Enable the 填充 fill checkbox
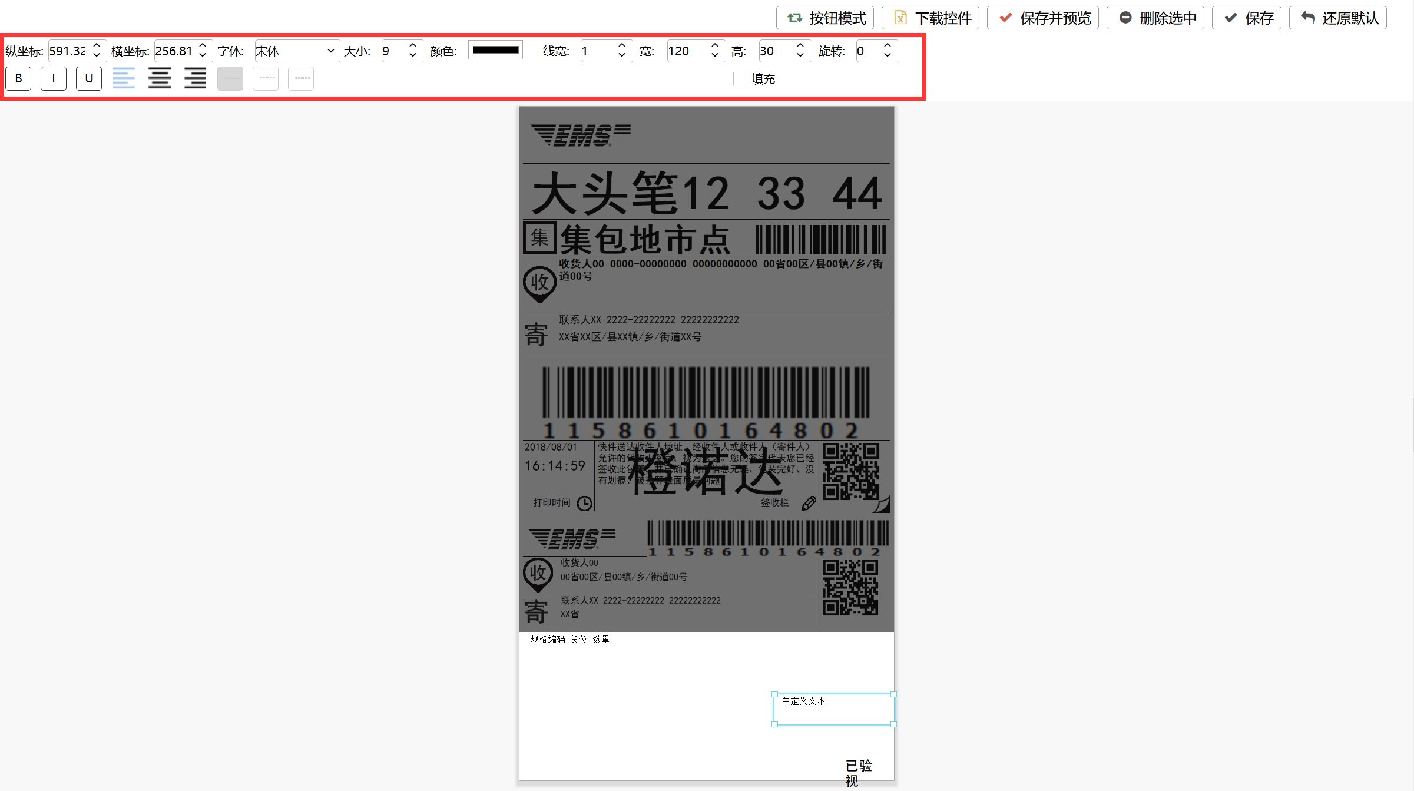This screenshot has width=1414, height=791. pos(740,79)
